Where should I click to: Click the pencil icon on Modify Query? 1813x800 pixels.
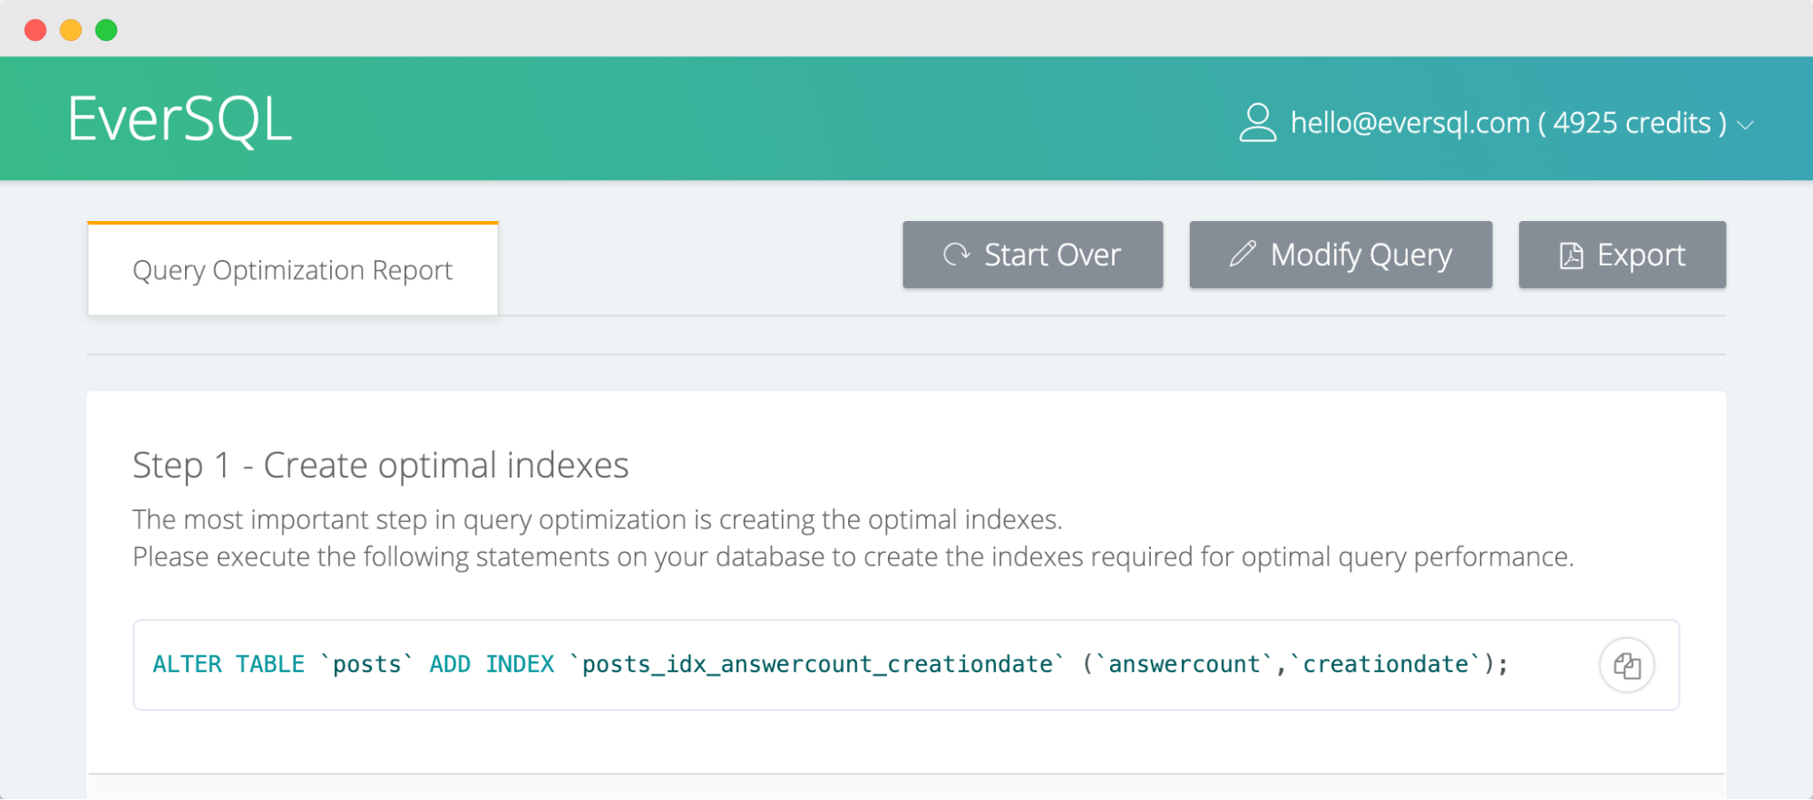[1243, 254]
